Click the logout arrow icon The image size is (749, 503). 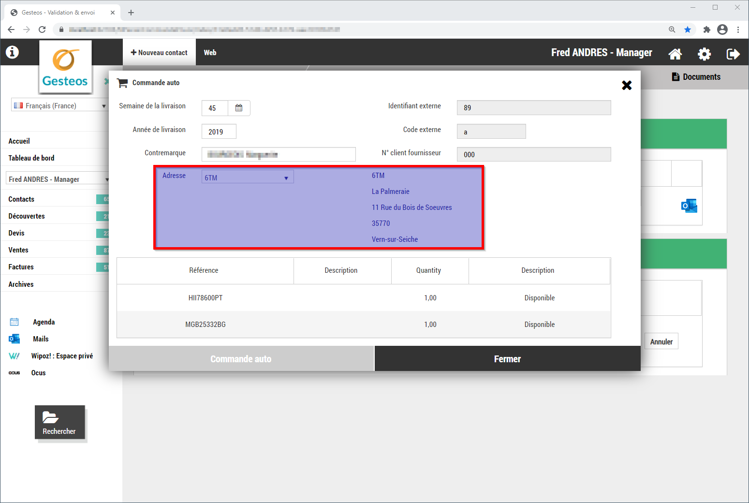733,54
